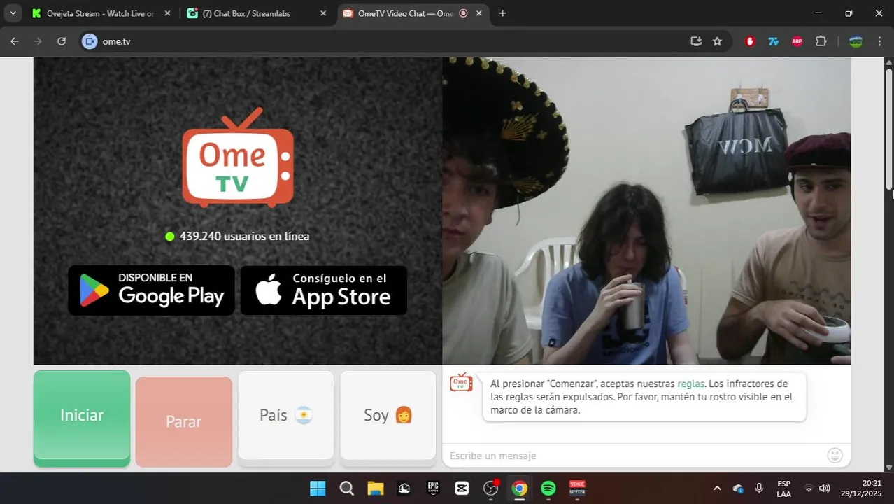Open the Chrome profile avatar
Image resolution: width=894 pixels, height=504 pixels.
[x=856, y=41]
